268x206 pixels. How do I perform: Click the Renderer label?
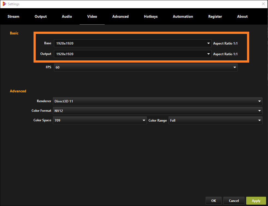tap(44, 101)
